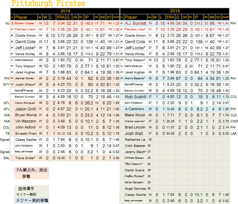Click the 移籍 legend swatch
The width and height of the screenshot is (238, 204).
[32, 176]
